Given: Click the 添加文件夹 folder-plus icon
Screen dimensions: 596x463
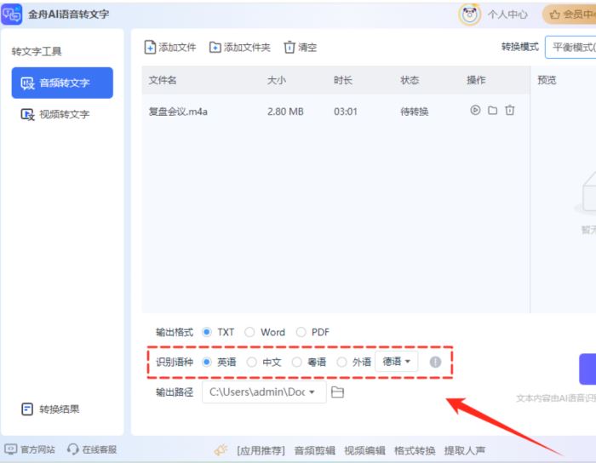Looking at the screenshot, I should click(215, 48).
